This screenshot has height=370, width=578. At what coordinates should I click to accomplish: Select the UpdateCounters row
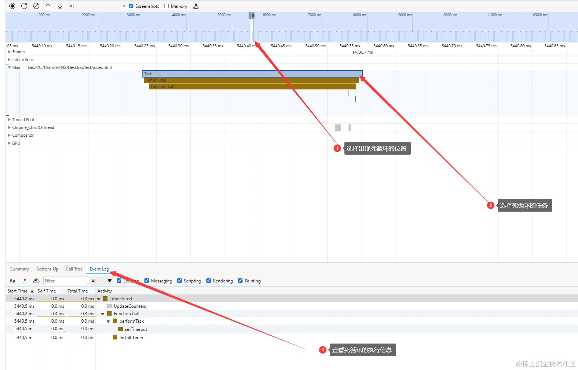292,306
